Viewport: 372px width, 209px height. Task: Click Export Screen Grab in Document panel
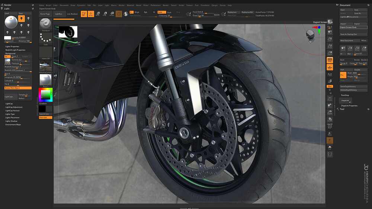click(353, 27)
